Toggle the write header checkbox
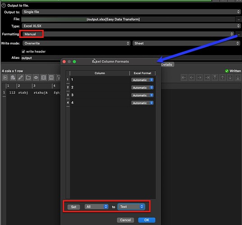Screen dimensions: 242x225 point(23,51)
